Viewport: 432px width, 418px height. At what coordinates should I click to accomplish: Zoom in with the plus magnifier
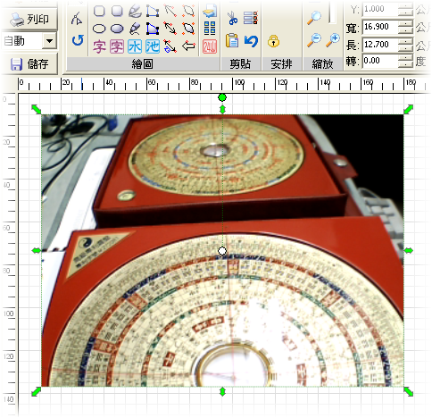(333, 40)
